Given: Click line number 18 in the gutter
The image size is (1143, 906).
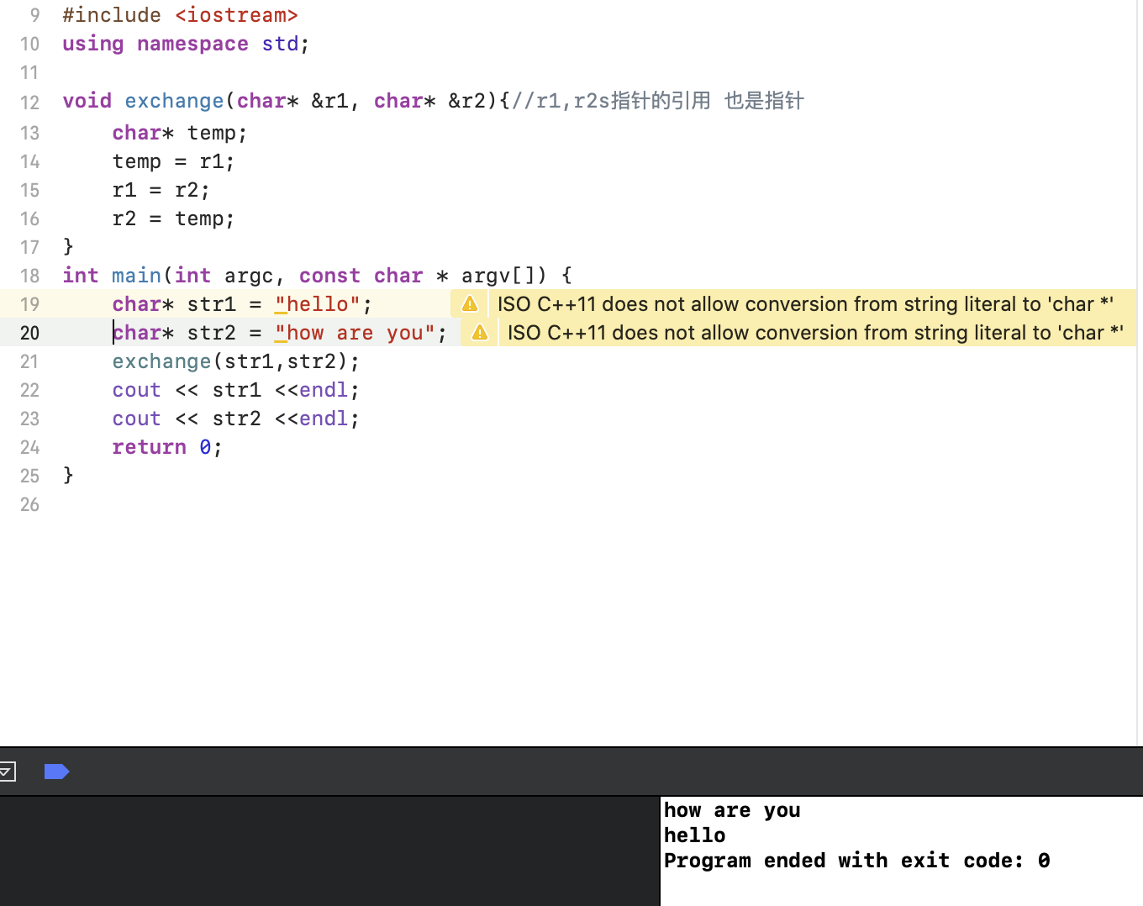Looking at the screenshot, I should coord(29,277).
